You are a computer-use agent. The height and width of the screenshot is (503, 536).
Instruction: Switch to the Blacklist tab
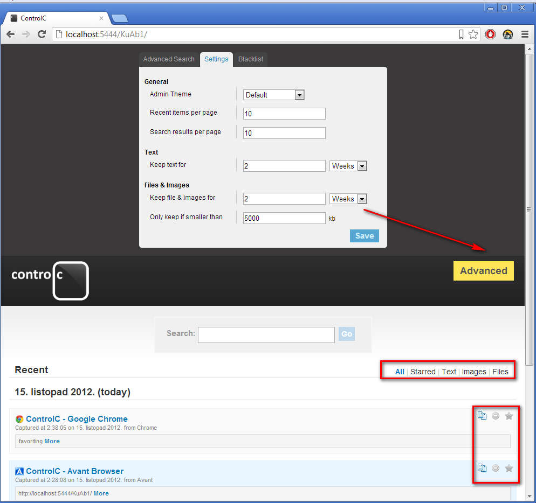coord(251,59)
